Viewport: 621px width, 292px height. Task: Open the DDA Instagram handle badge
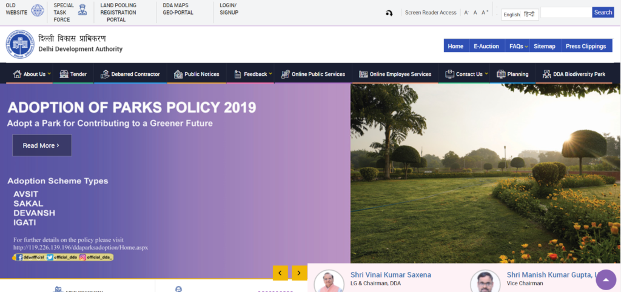(96, 257)
